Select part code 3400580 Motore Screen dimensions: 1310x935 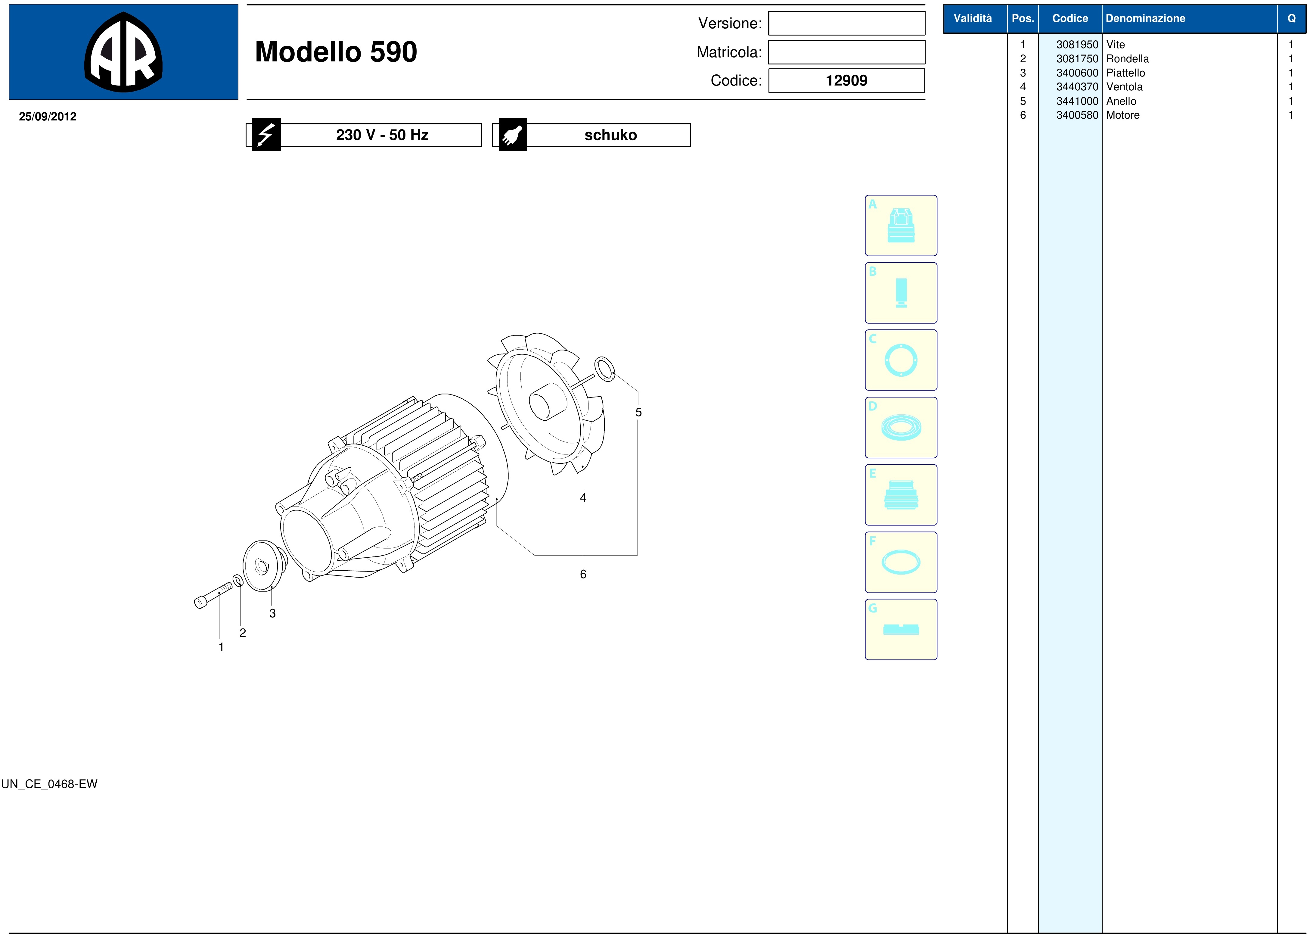[1077, 115]
